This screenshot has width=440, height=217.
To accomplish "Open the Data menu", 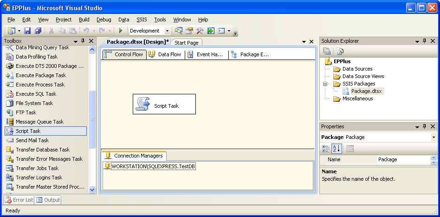I will coord(124,20).
